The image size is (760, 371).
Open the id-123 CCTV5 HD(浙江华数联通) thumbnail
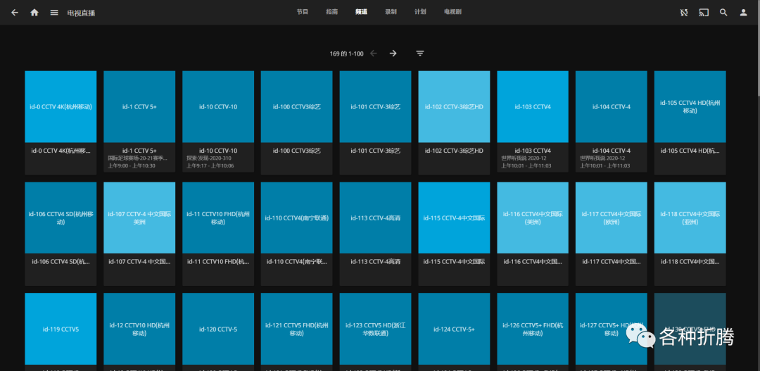376,329
